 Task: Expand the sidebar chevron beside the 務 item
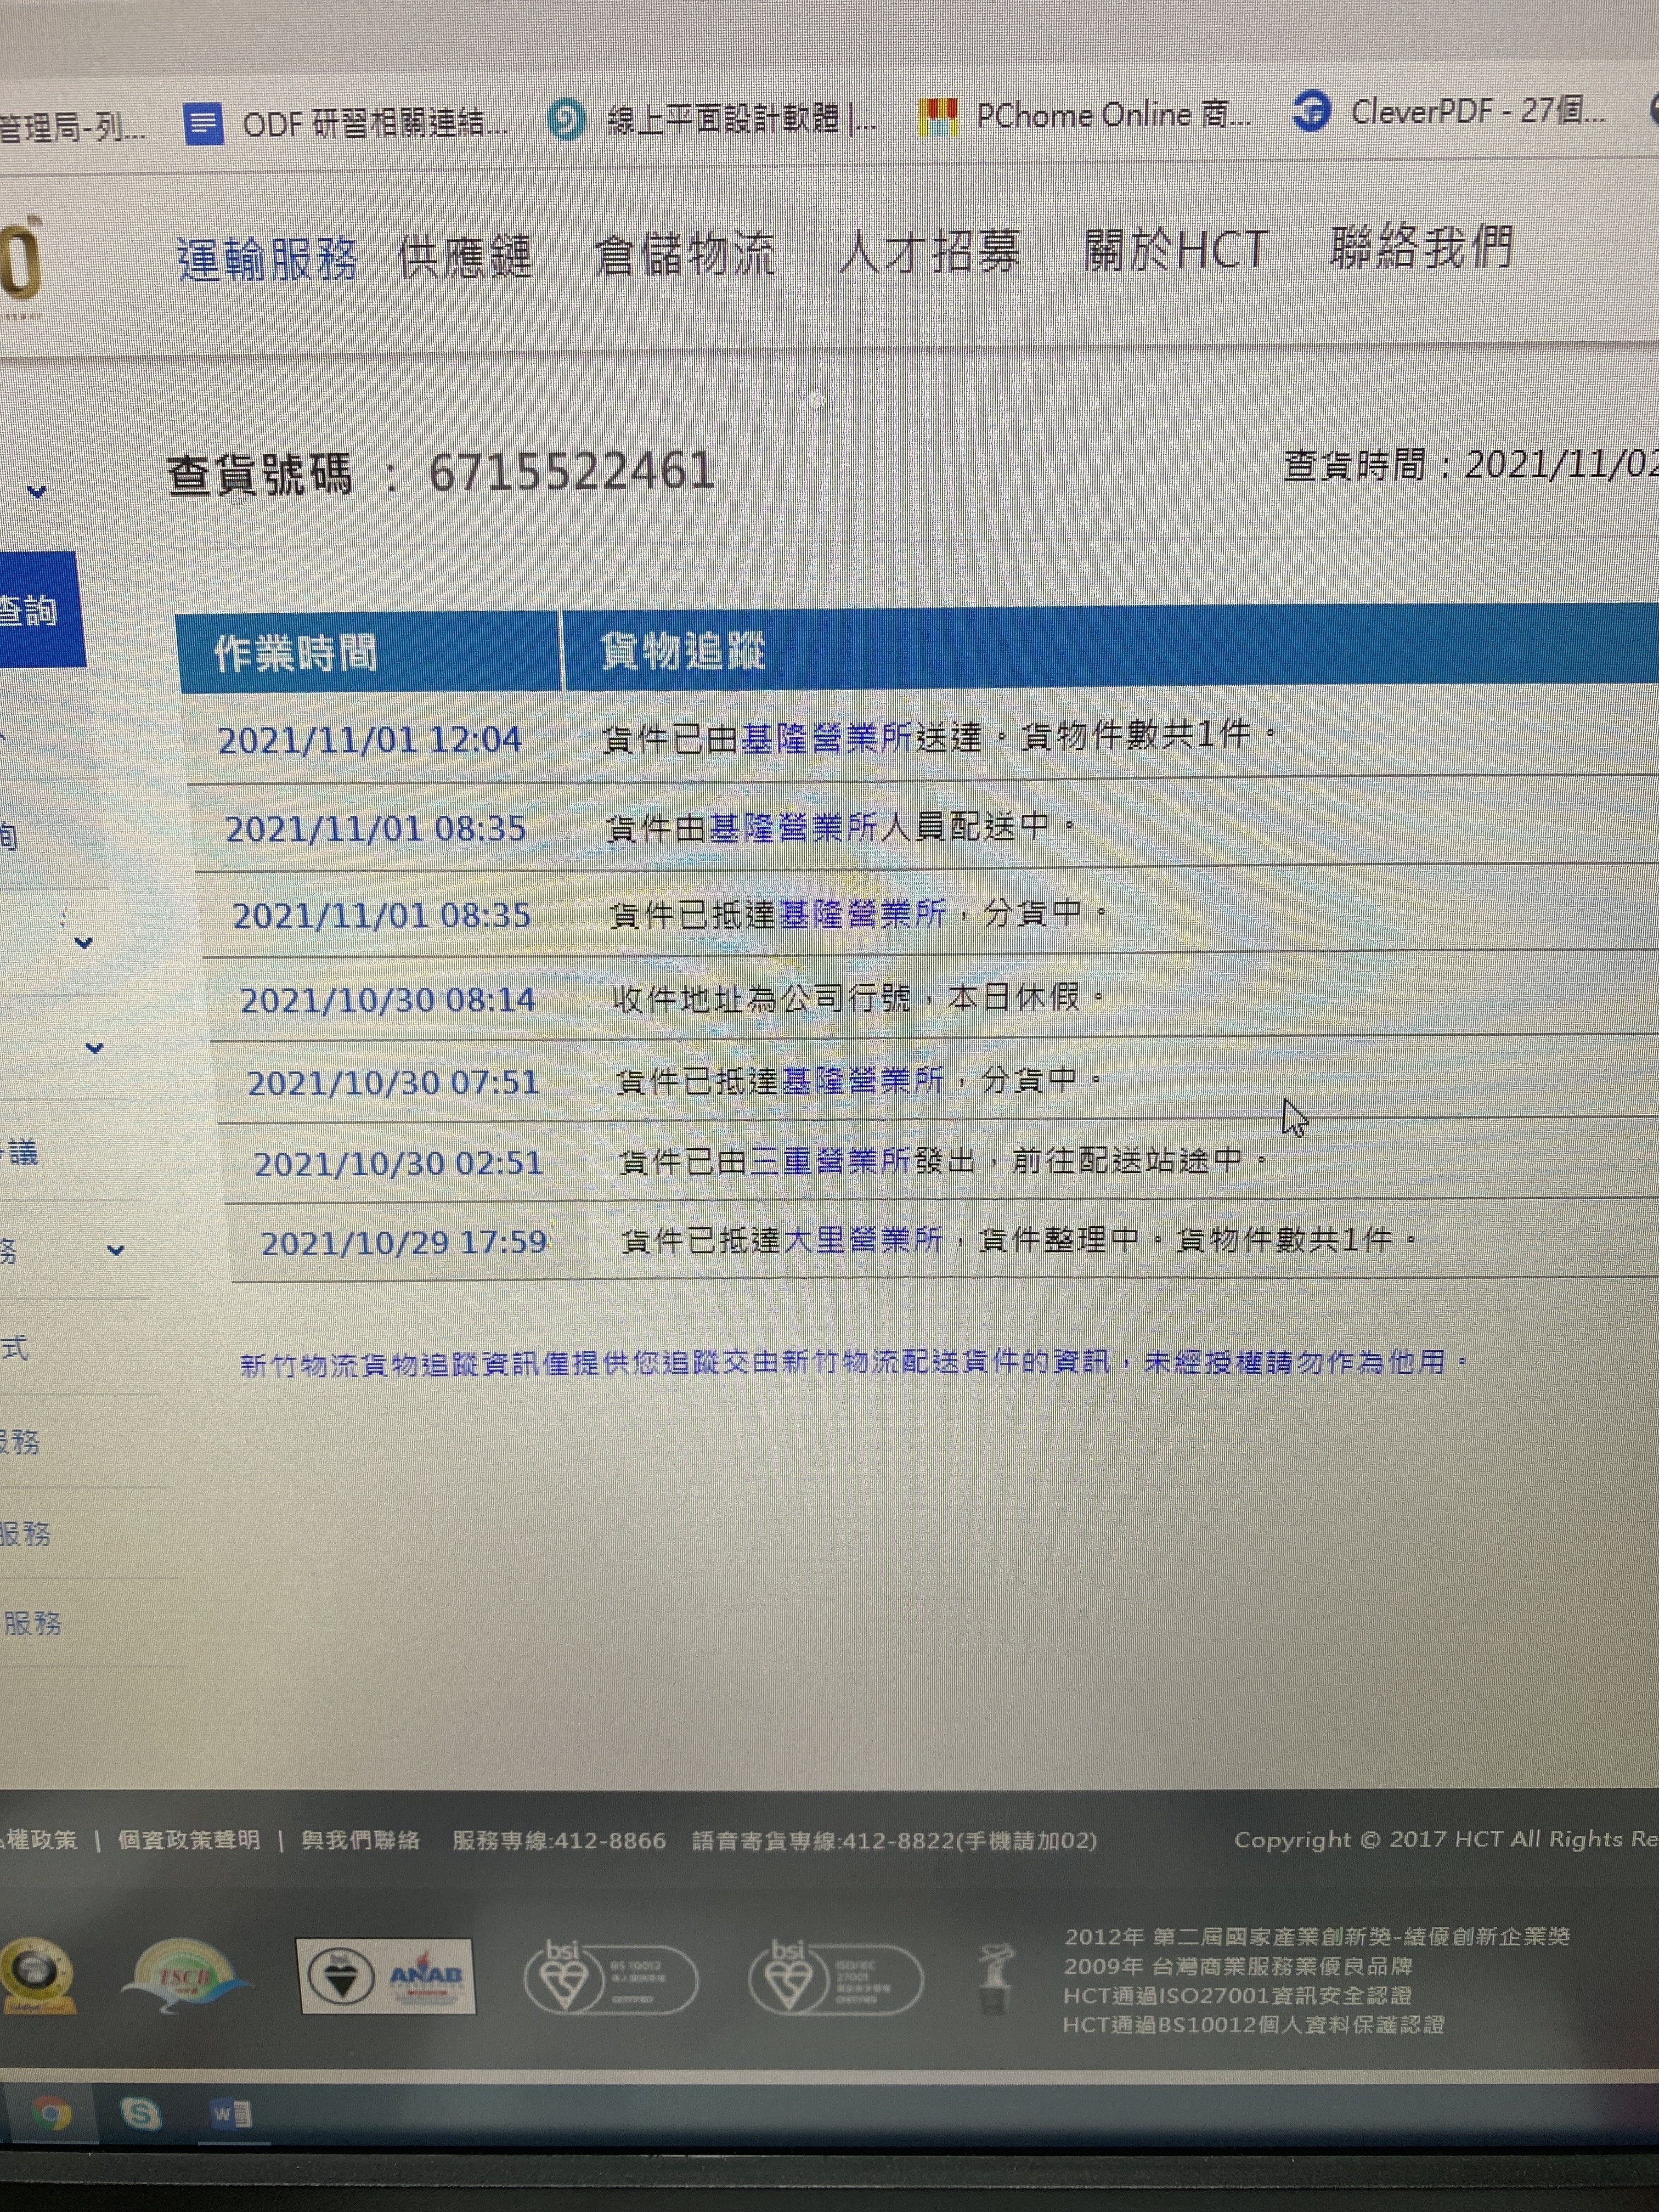click(116, 1249)
